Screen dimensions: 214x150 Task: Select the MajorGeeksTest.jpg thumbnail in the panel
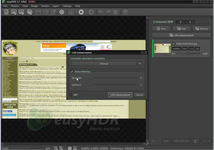tap(162, 48)
